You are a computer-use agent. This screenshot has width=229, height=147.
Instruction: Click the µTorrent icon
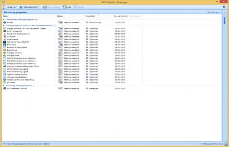click(x=5, y=82)
